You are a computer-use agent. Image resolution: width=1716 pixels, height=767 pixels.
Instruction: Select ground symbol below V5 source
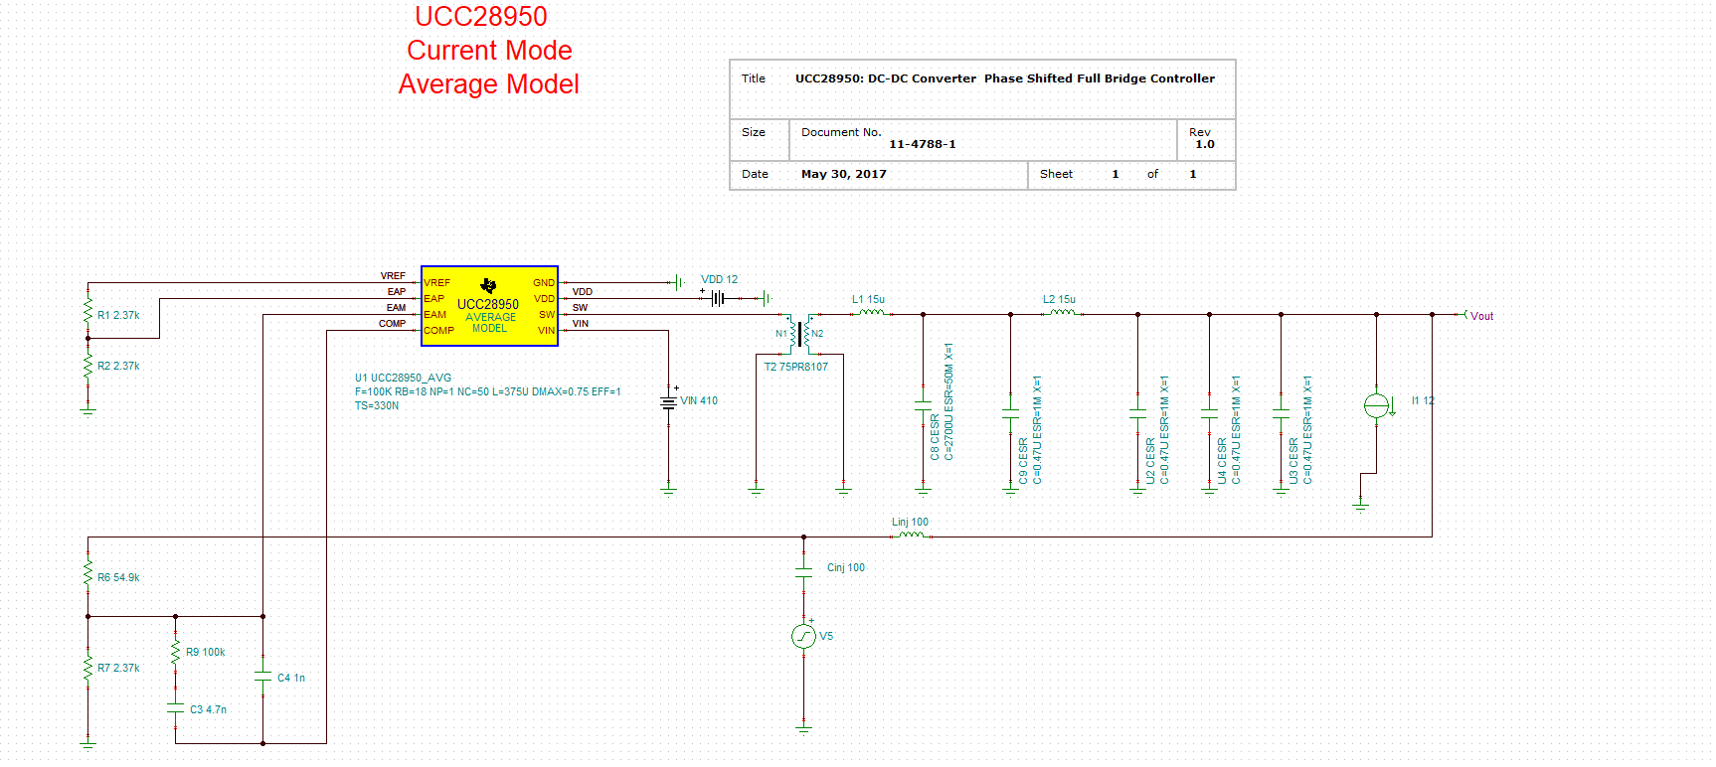804,729
